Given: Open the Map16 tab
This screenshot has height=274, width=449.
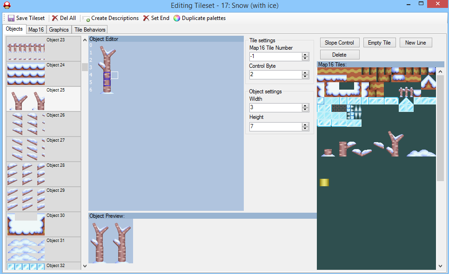Looking at the screenshot, I should (36, 30).
